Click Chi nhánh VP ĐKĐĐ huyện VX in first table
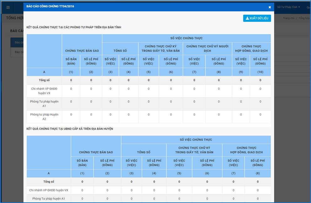 tap(44, 91)
